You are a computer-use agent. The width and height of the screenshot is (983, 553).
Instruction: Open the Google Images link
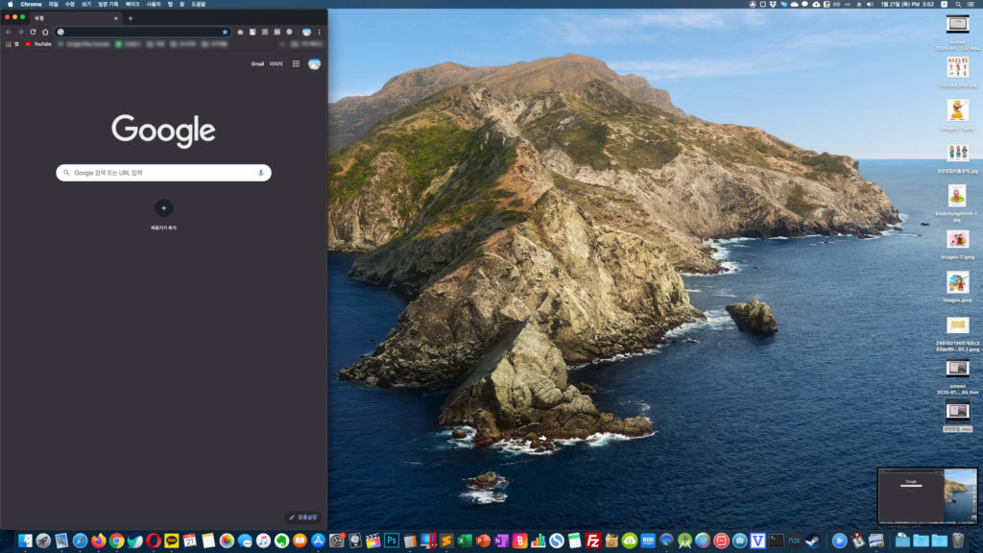[x=276, y=64]
